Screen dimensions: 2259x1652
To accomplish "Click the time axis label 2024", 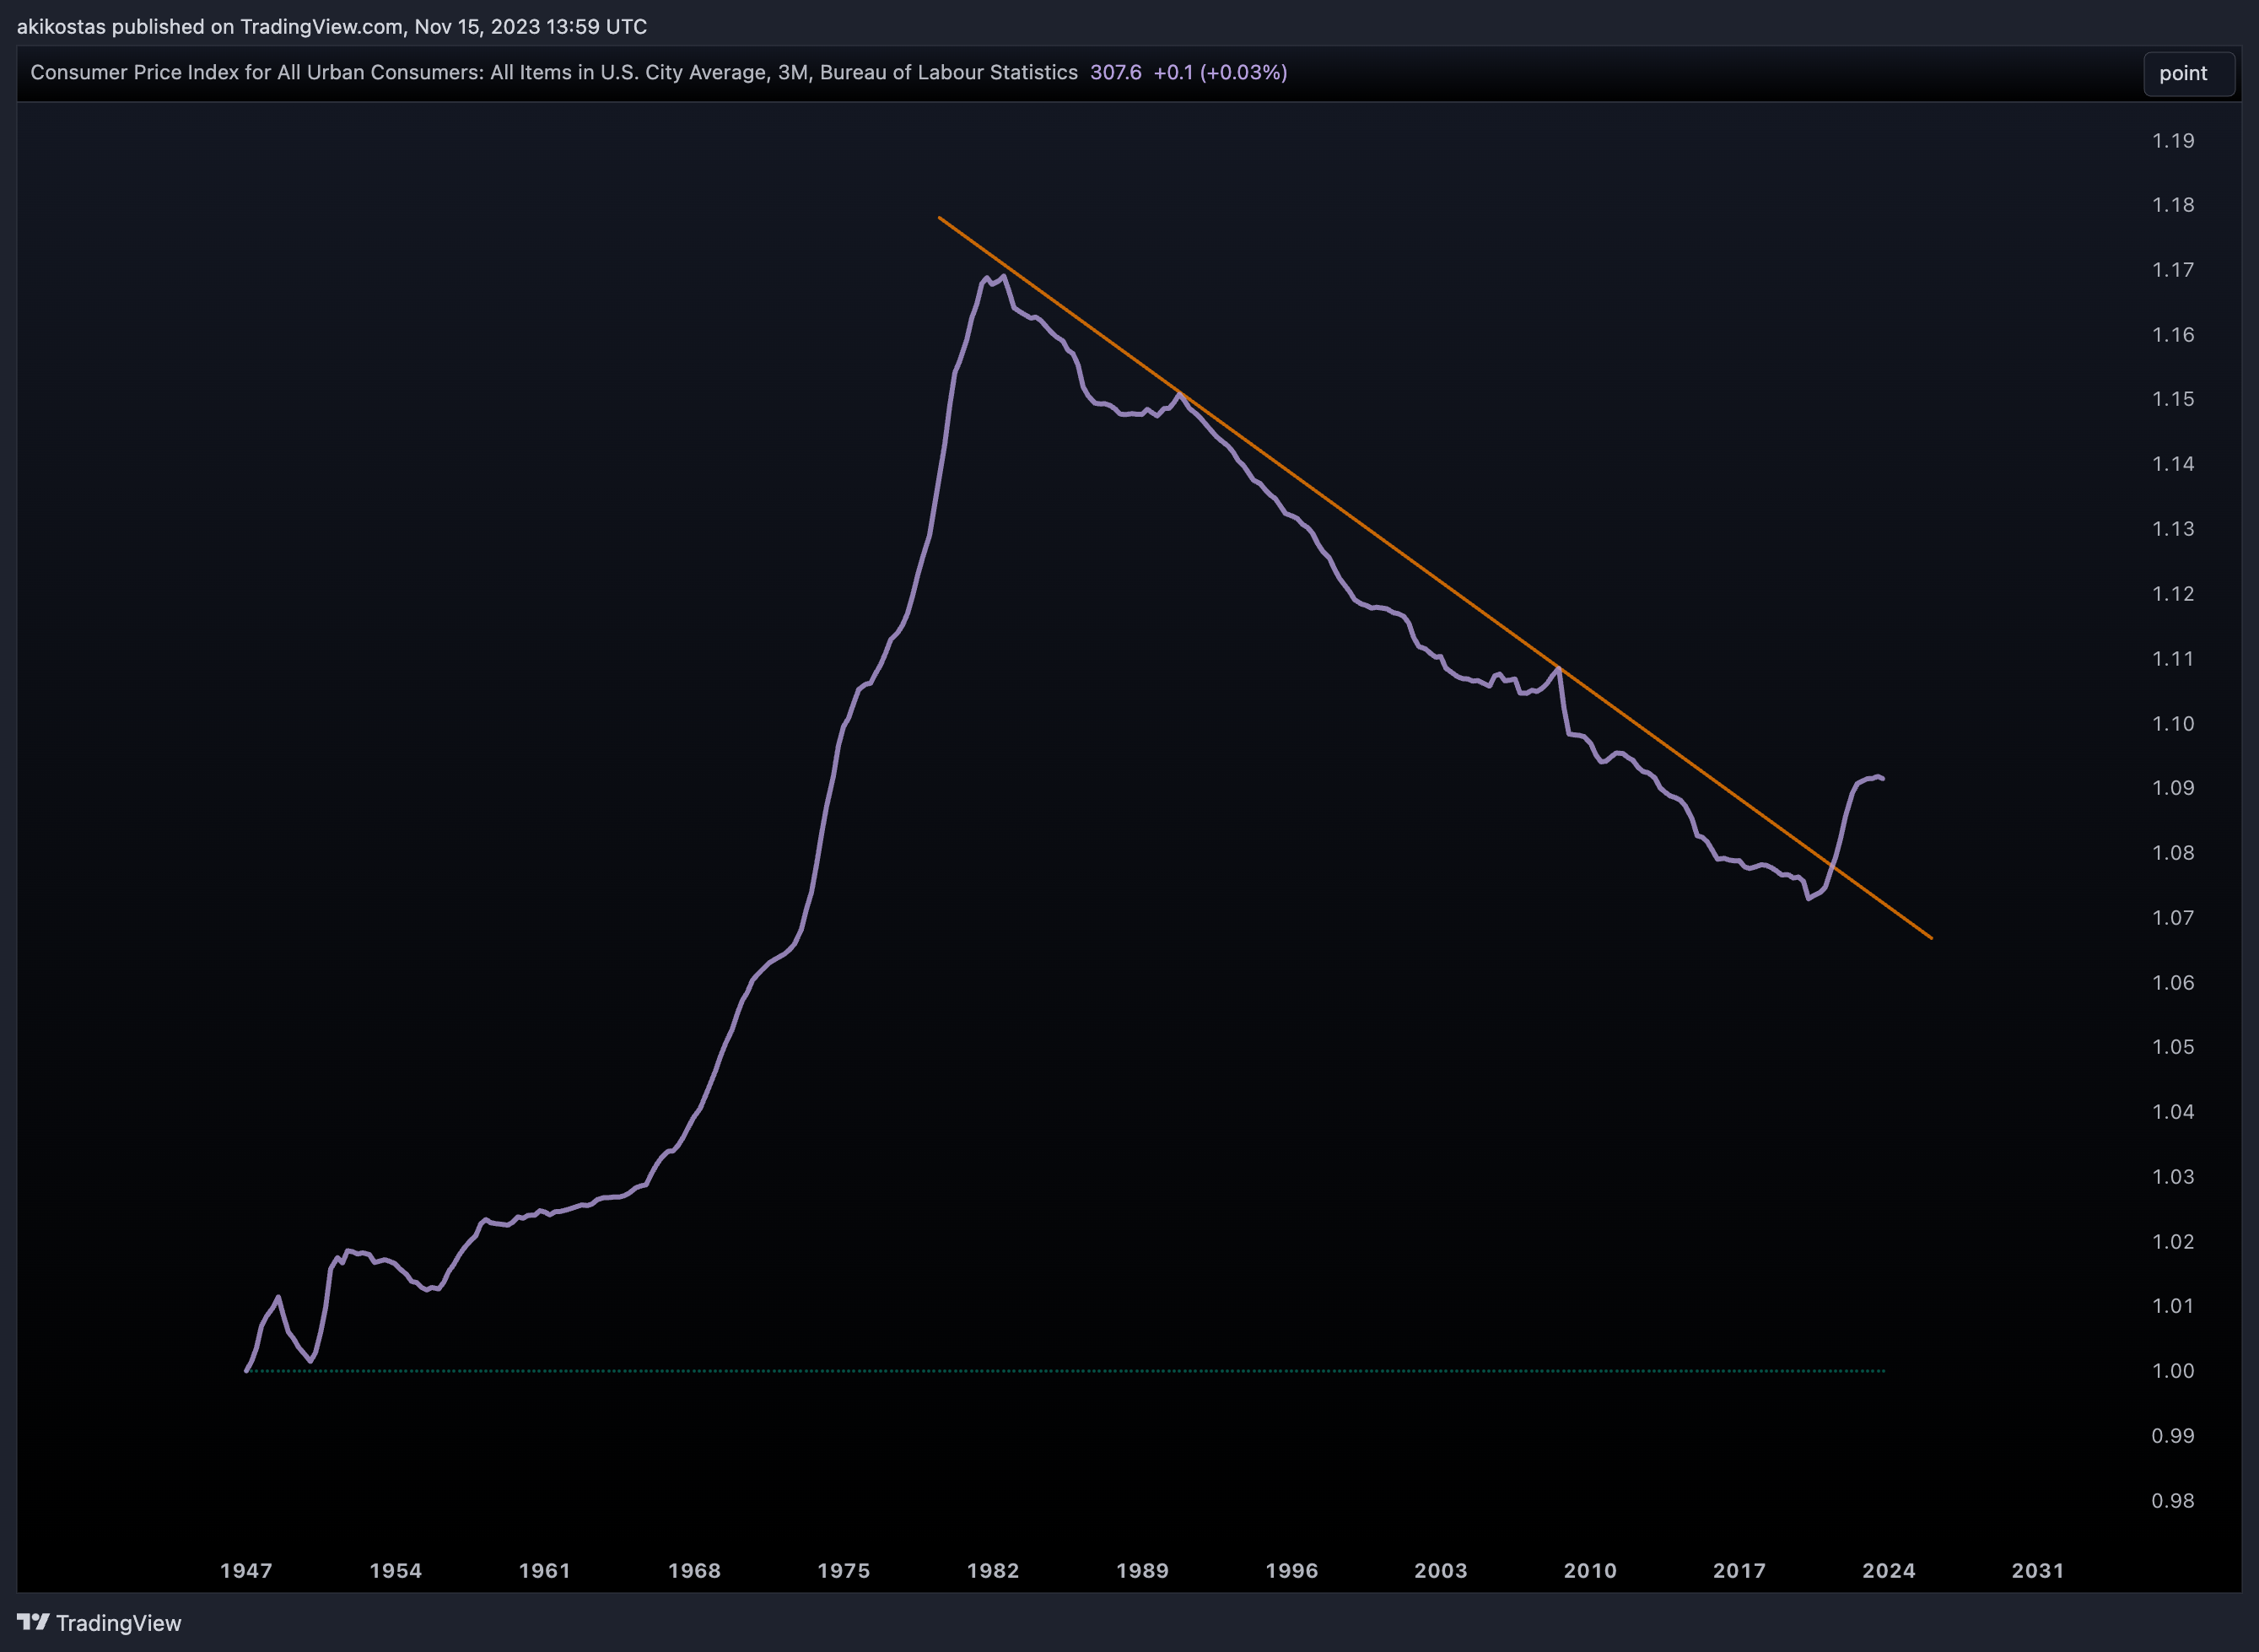I will pyautogui.click(x=1890, y=1570).
